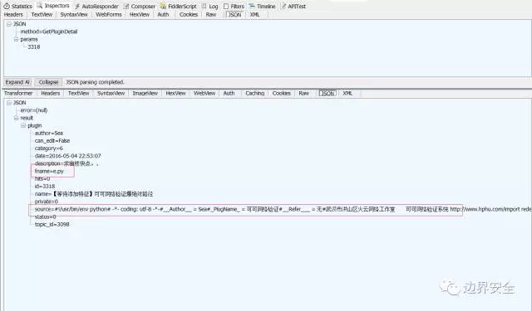The width and height of the screenshot is (532, 311).
Task: Open the FiddlerScript tab
Action: (178, 7)
